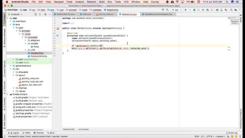Open the VCS menu
245x138 pixels.
point(126,2)
